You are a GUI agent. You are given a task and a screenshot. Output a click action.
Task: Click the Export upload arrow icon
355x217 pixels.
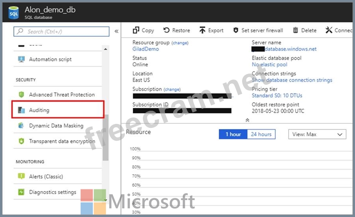[202, 30]
